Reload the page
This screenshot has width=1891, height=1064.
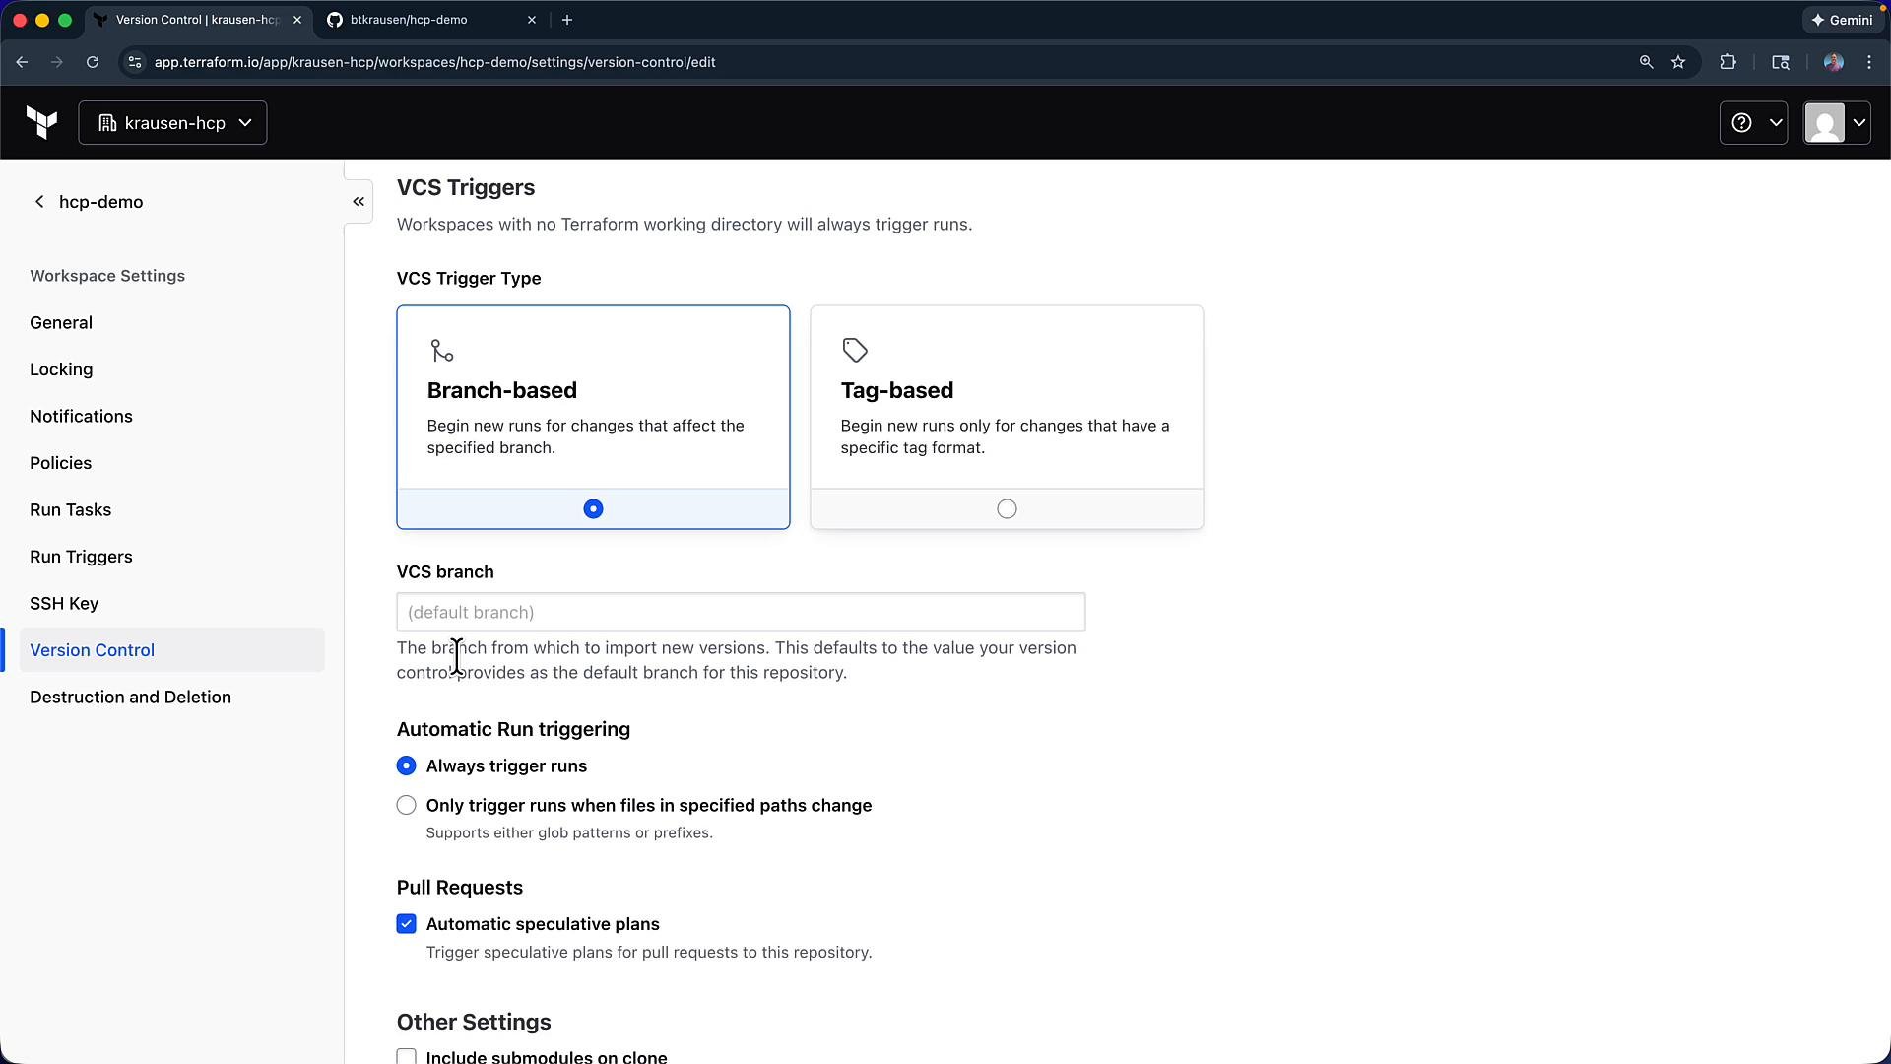[x=93, y=62]
